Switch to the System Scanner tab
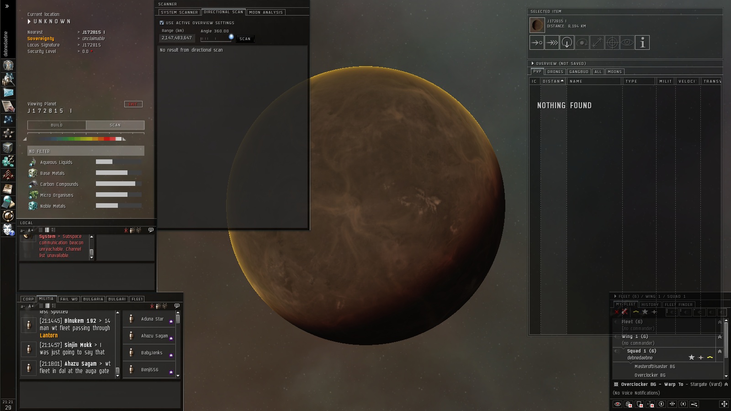731x411 pixels. point(179,12)
